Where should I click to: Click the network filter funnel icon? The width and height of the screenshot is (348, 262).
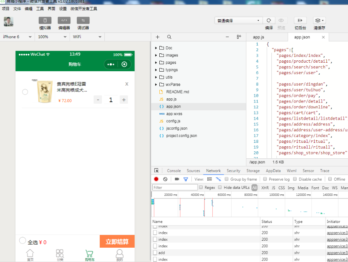point(186,179)
